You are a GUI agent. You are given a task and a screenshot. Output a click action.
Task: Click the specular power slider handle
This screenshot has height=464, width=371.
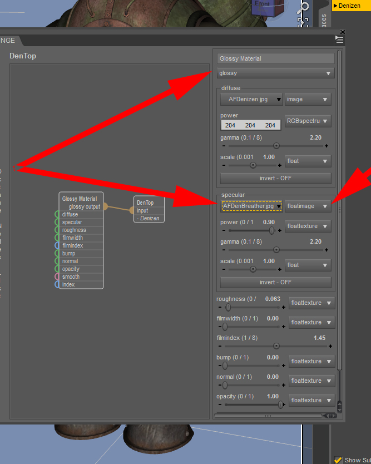click(x=271, y=230)
